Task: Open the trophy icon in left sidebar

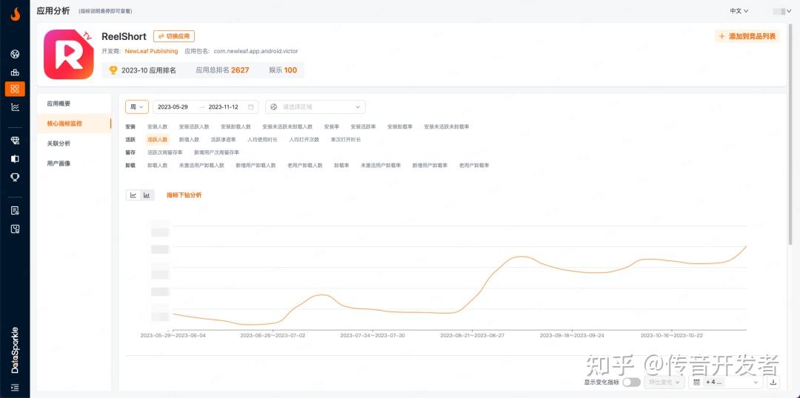Action: pyautogui.click(x=15, y=177)
